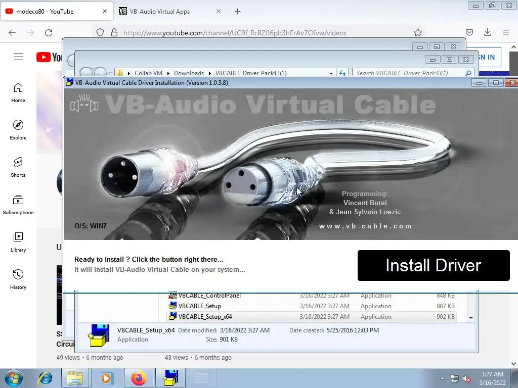Show hidden system tray icons
This screenshot has width=518, height=388.
[x=442, y=378]
